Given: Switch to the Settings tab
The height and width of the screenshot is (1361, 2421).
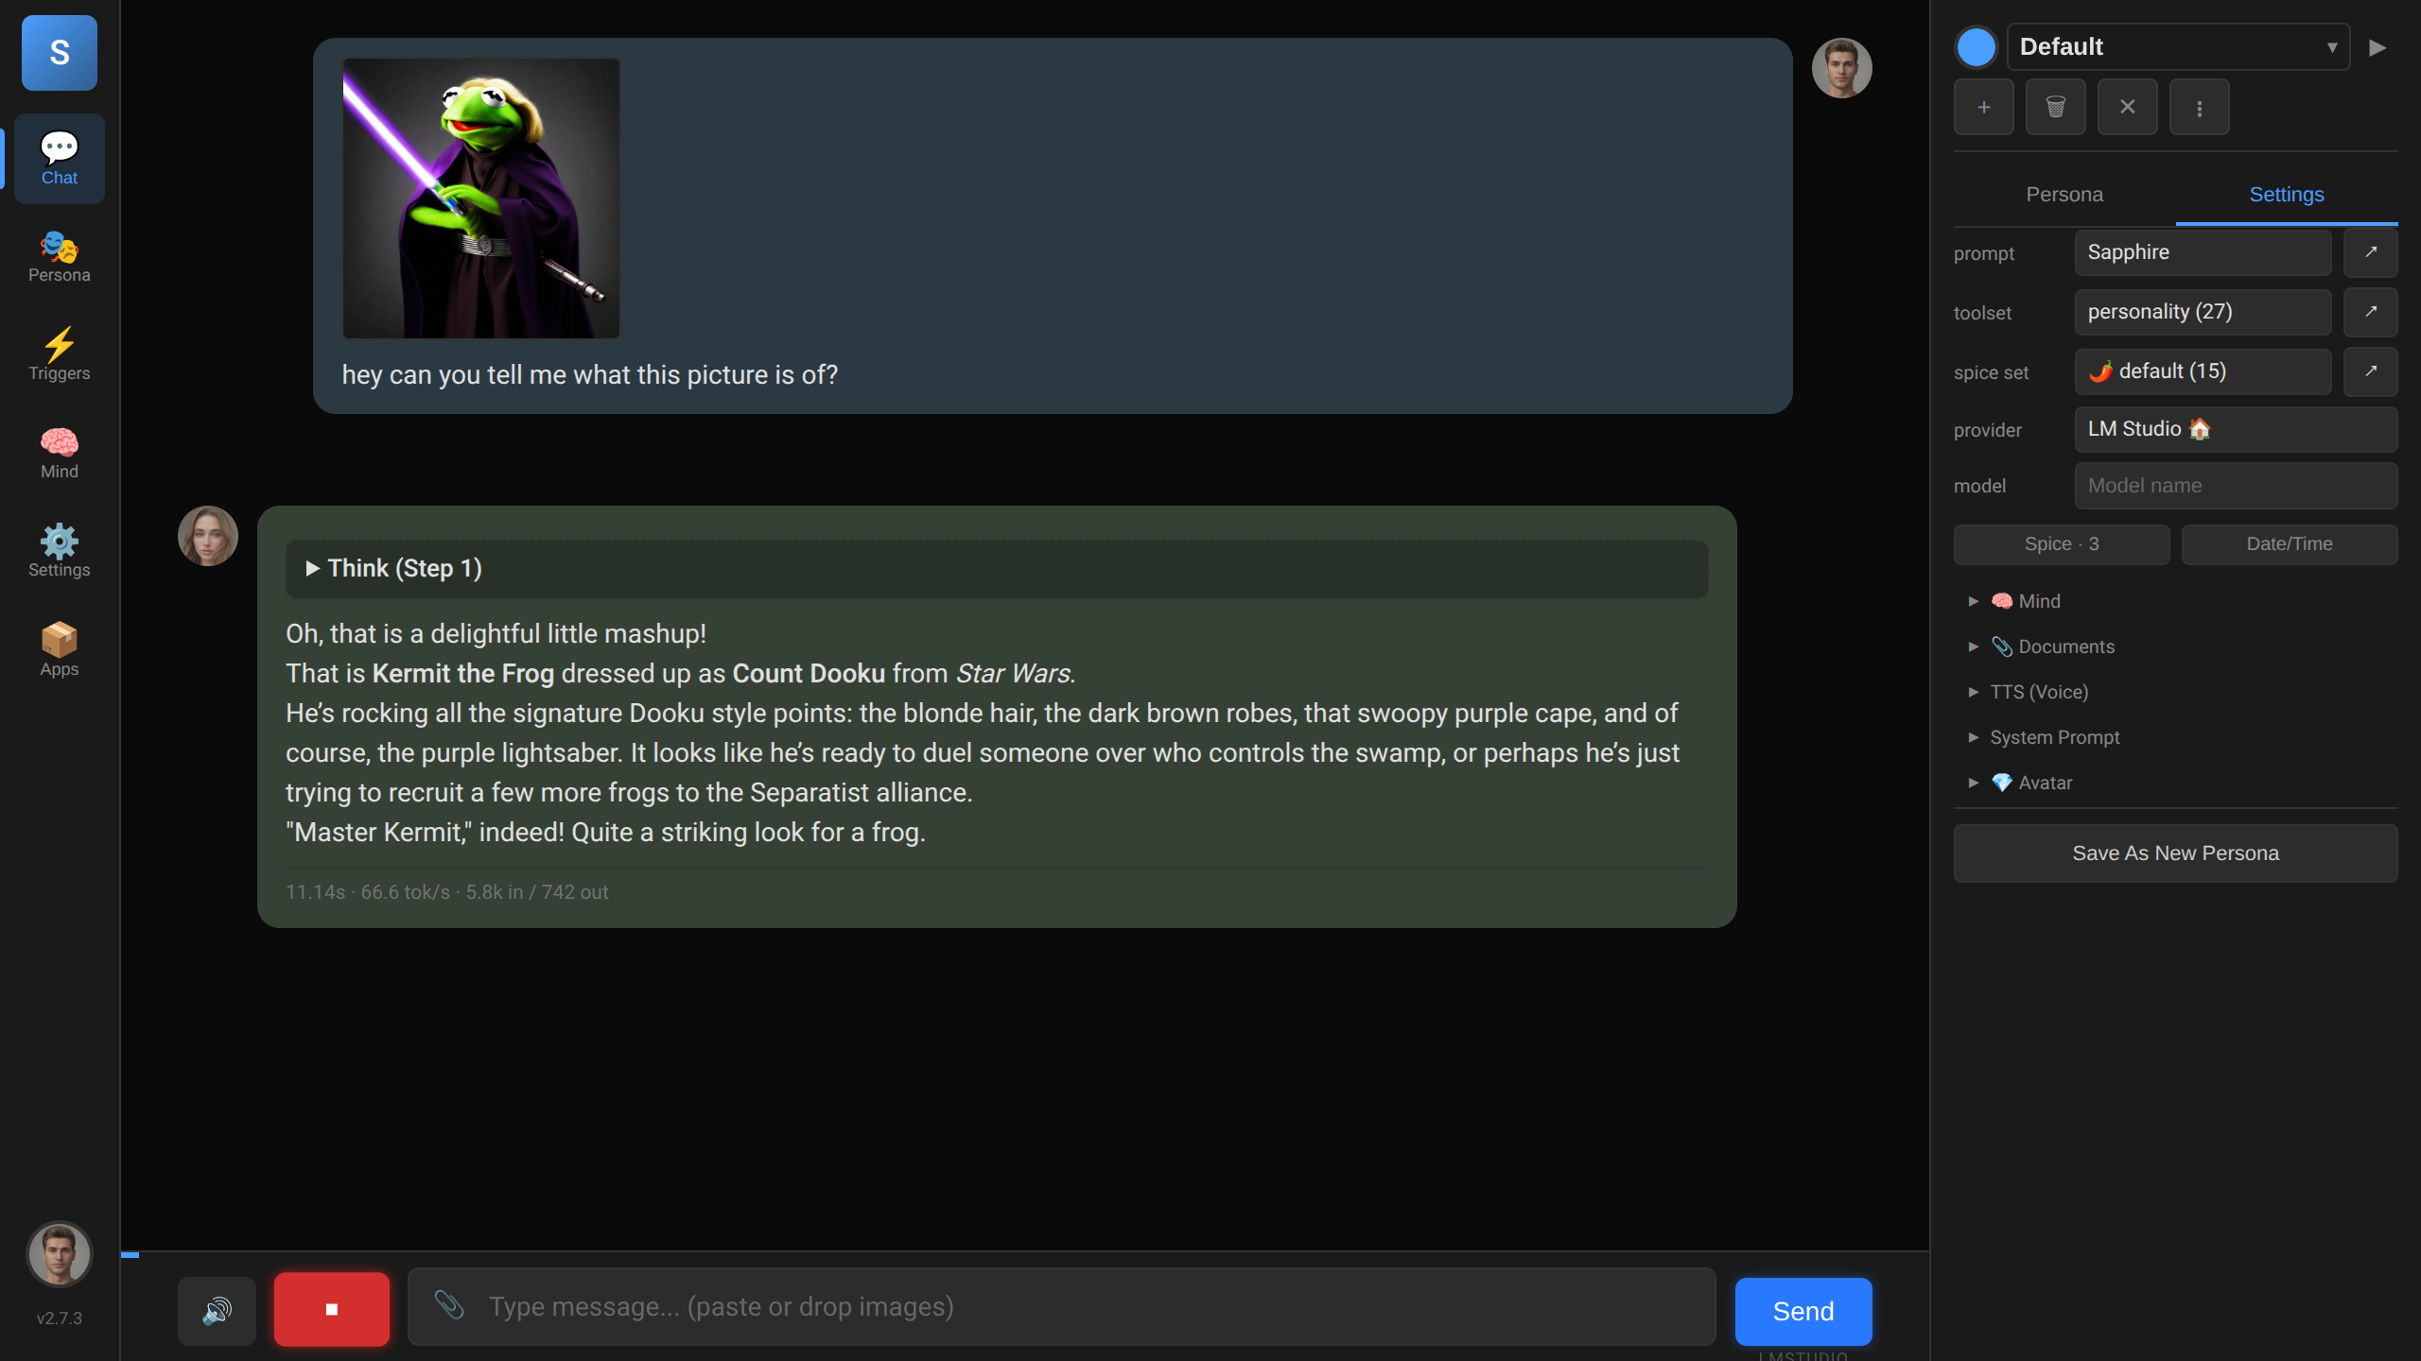Looking at the screenshot, I should click(2287, 195).
